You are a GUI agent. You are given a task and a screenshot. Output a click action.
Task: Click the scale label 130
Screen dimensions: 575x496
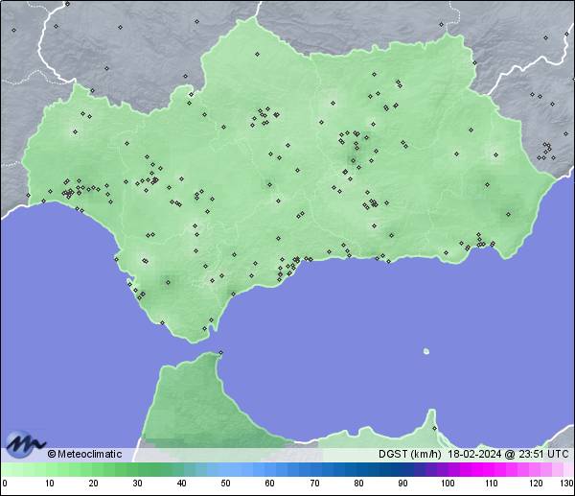coord(566,484)
